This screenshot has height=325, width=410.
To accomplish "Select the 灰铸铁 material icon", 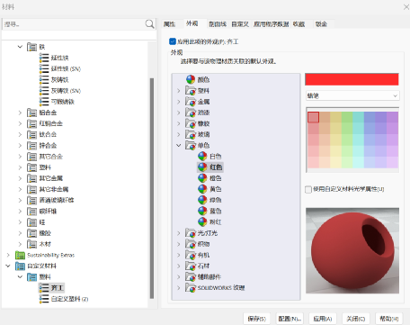I will pyautogui.click(x=44, y=79).
